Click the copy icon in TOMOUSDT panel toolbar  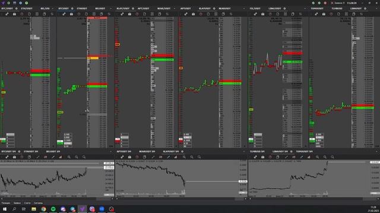(x=354, y=14)
